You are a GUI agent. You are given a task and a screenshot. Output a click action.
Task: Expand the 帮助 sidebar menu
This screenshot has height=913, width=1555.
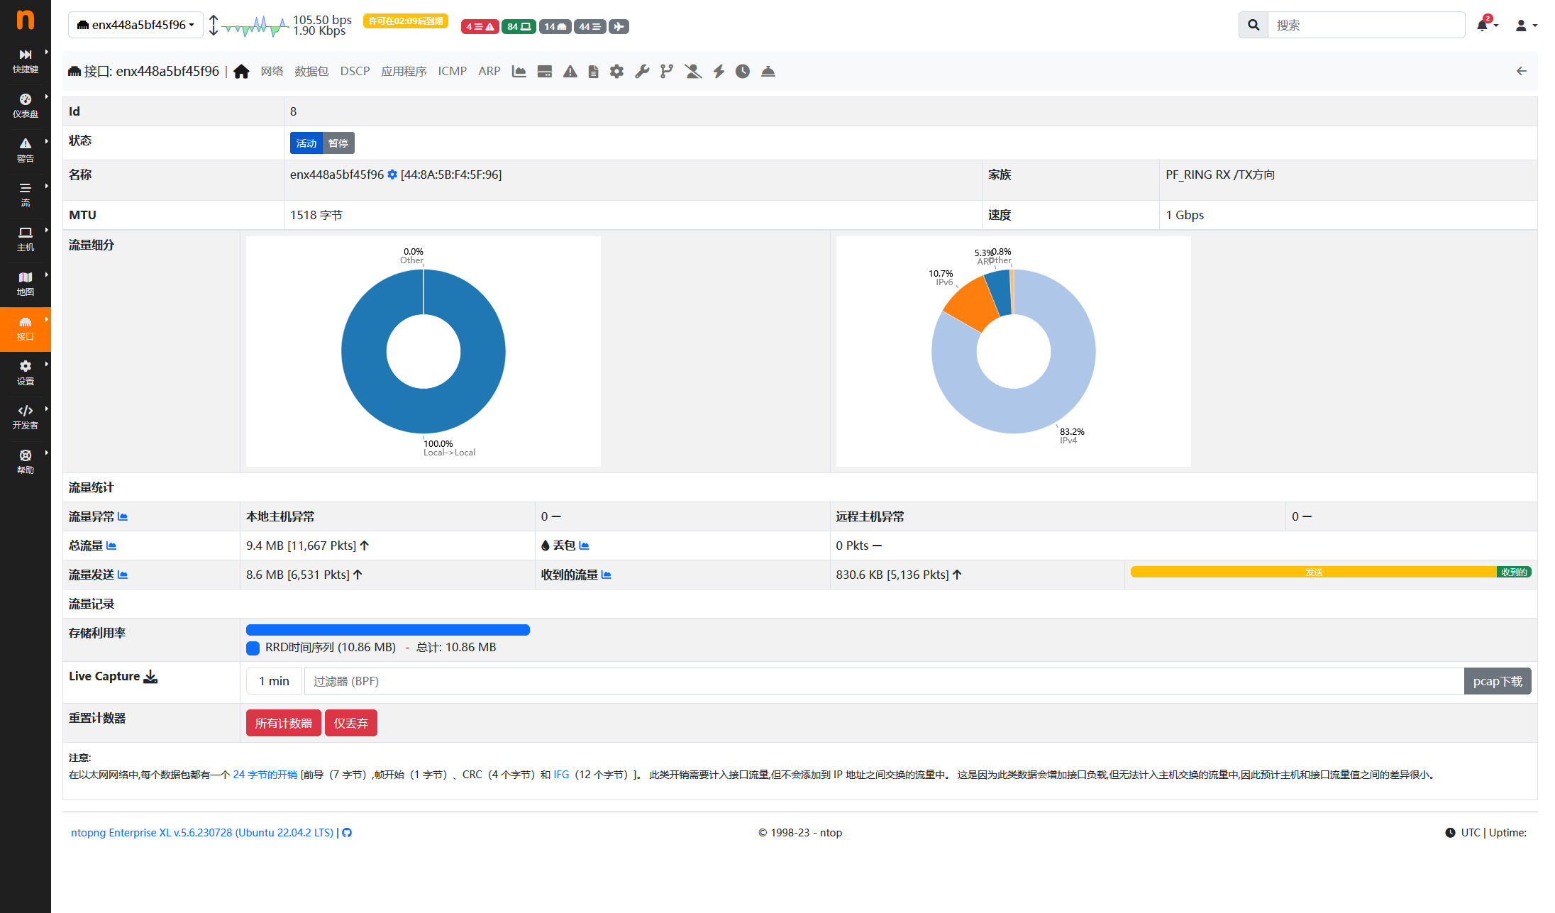26,462
